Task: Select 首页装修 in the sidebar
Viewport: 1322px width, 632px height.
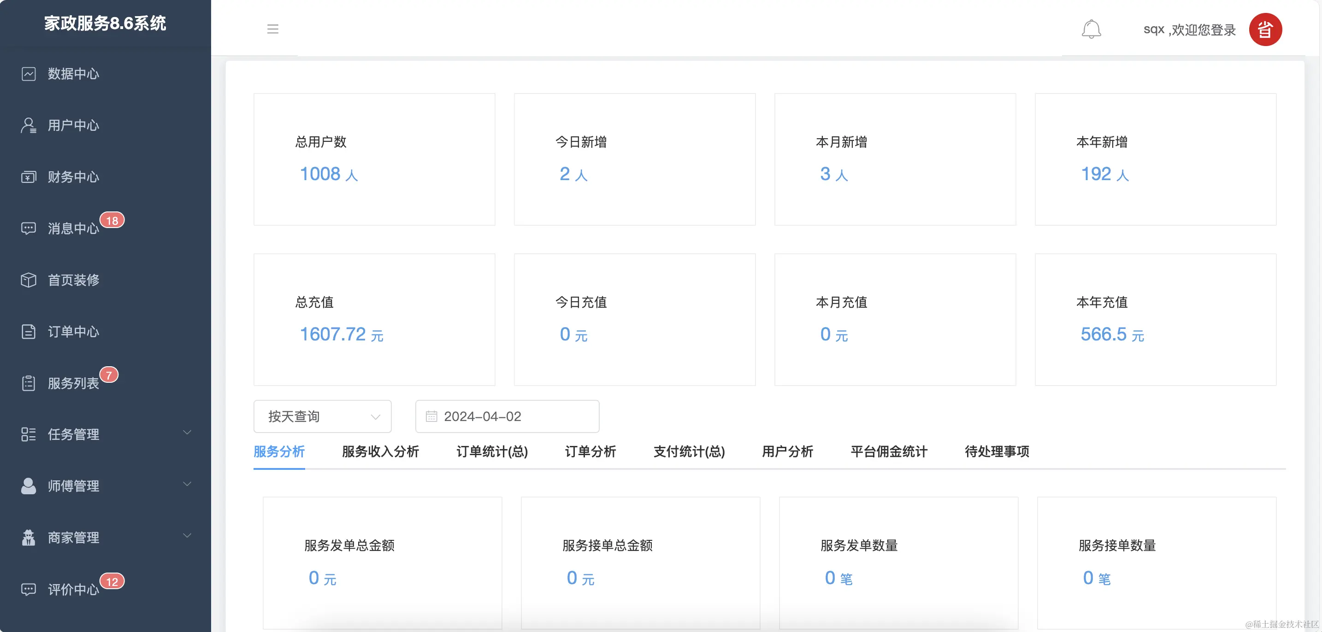Action: pyautogui.click(x=73, y=280)
